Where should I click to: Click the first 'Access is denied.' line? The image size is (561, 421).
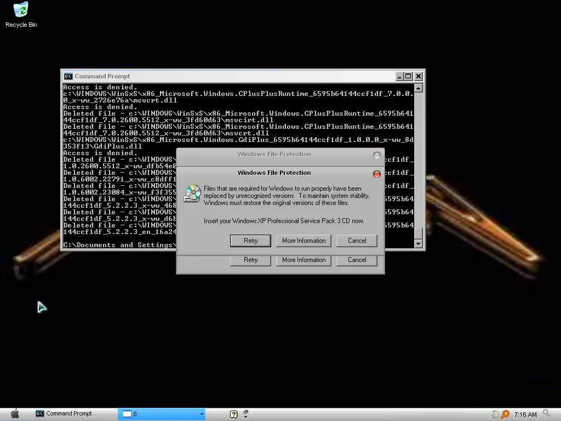click(100, 87)
